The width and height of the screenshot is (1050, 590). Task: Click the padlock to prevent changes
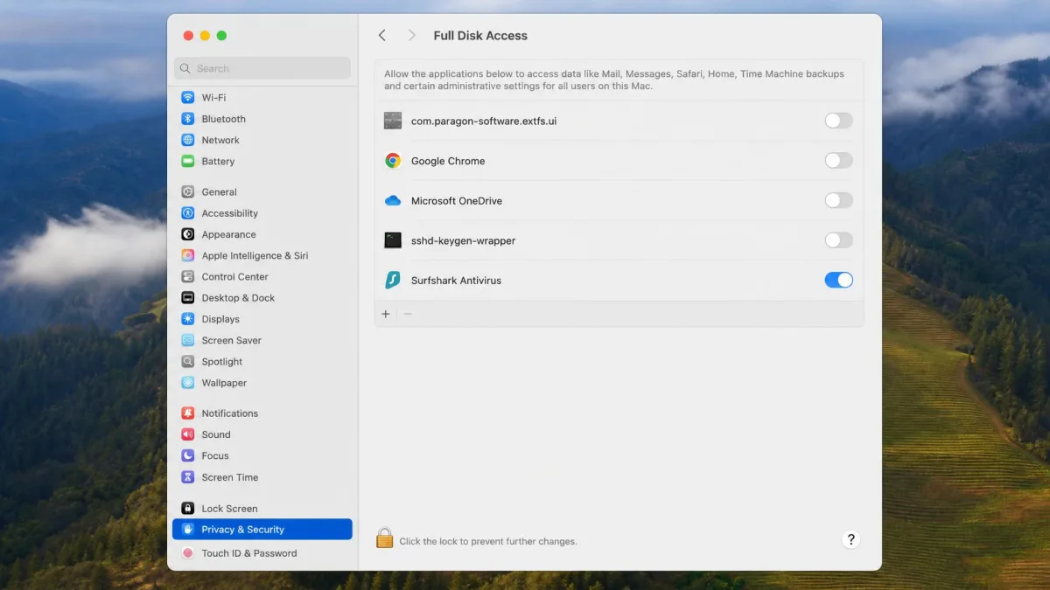coord(384,538)
